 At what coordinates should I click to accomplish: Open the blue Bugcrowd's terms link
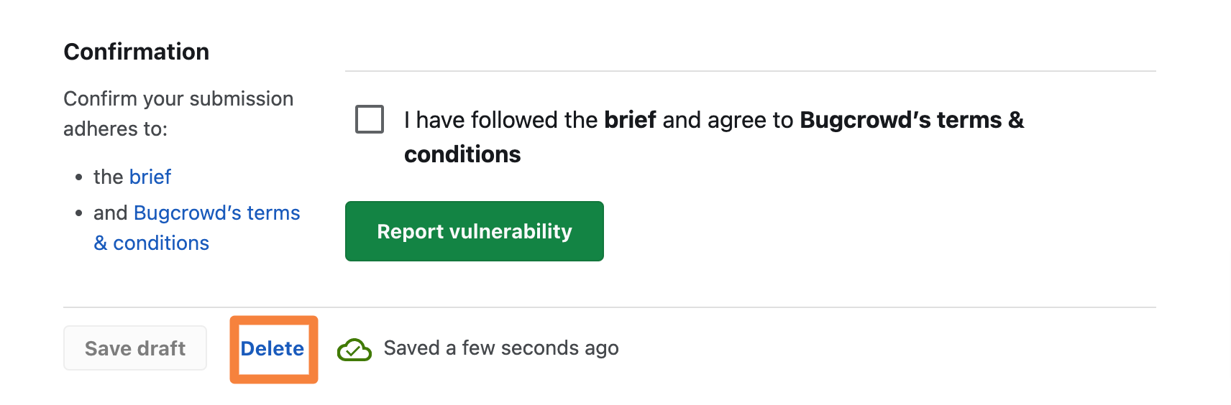tap(217, 213)
